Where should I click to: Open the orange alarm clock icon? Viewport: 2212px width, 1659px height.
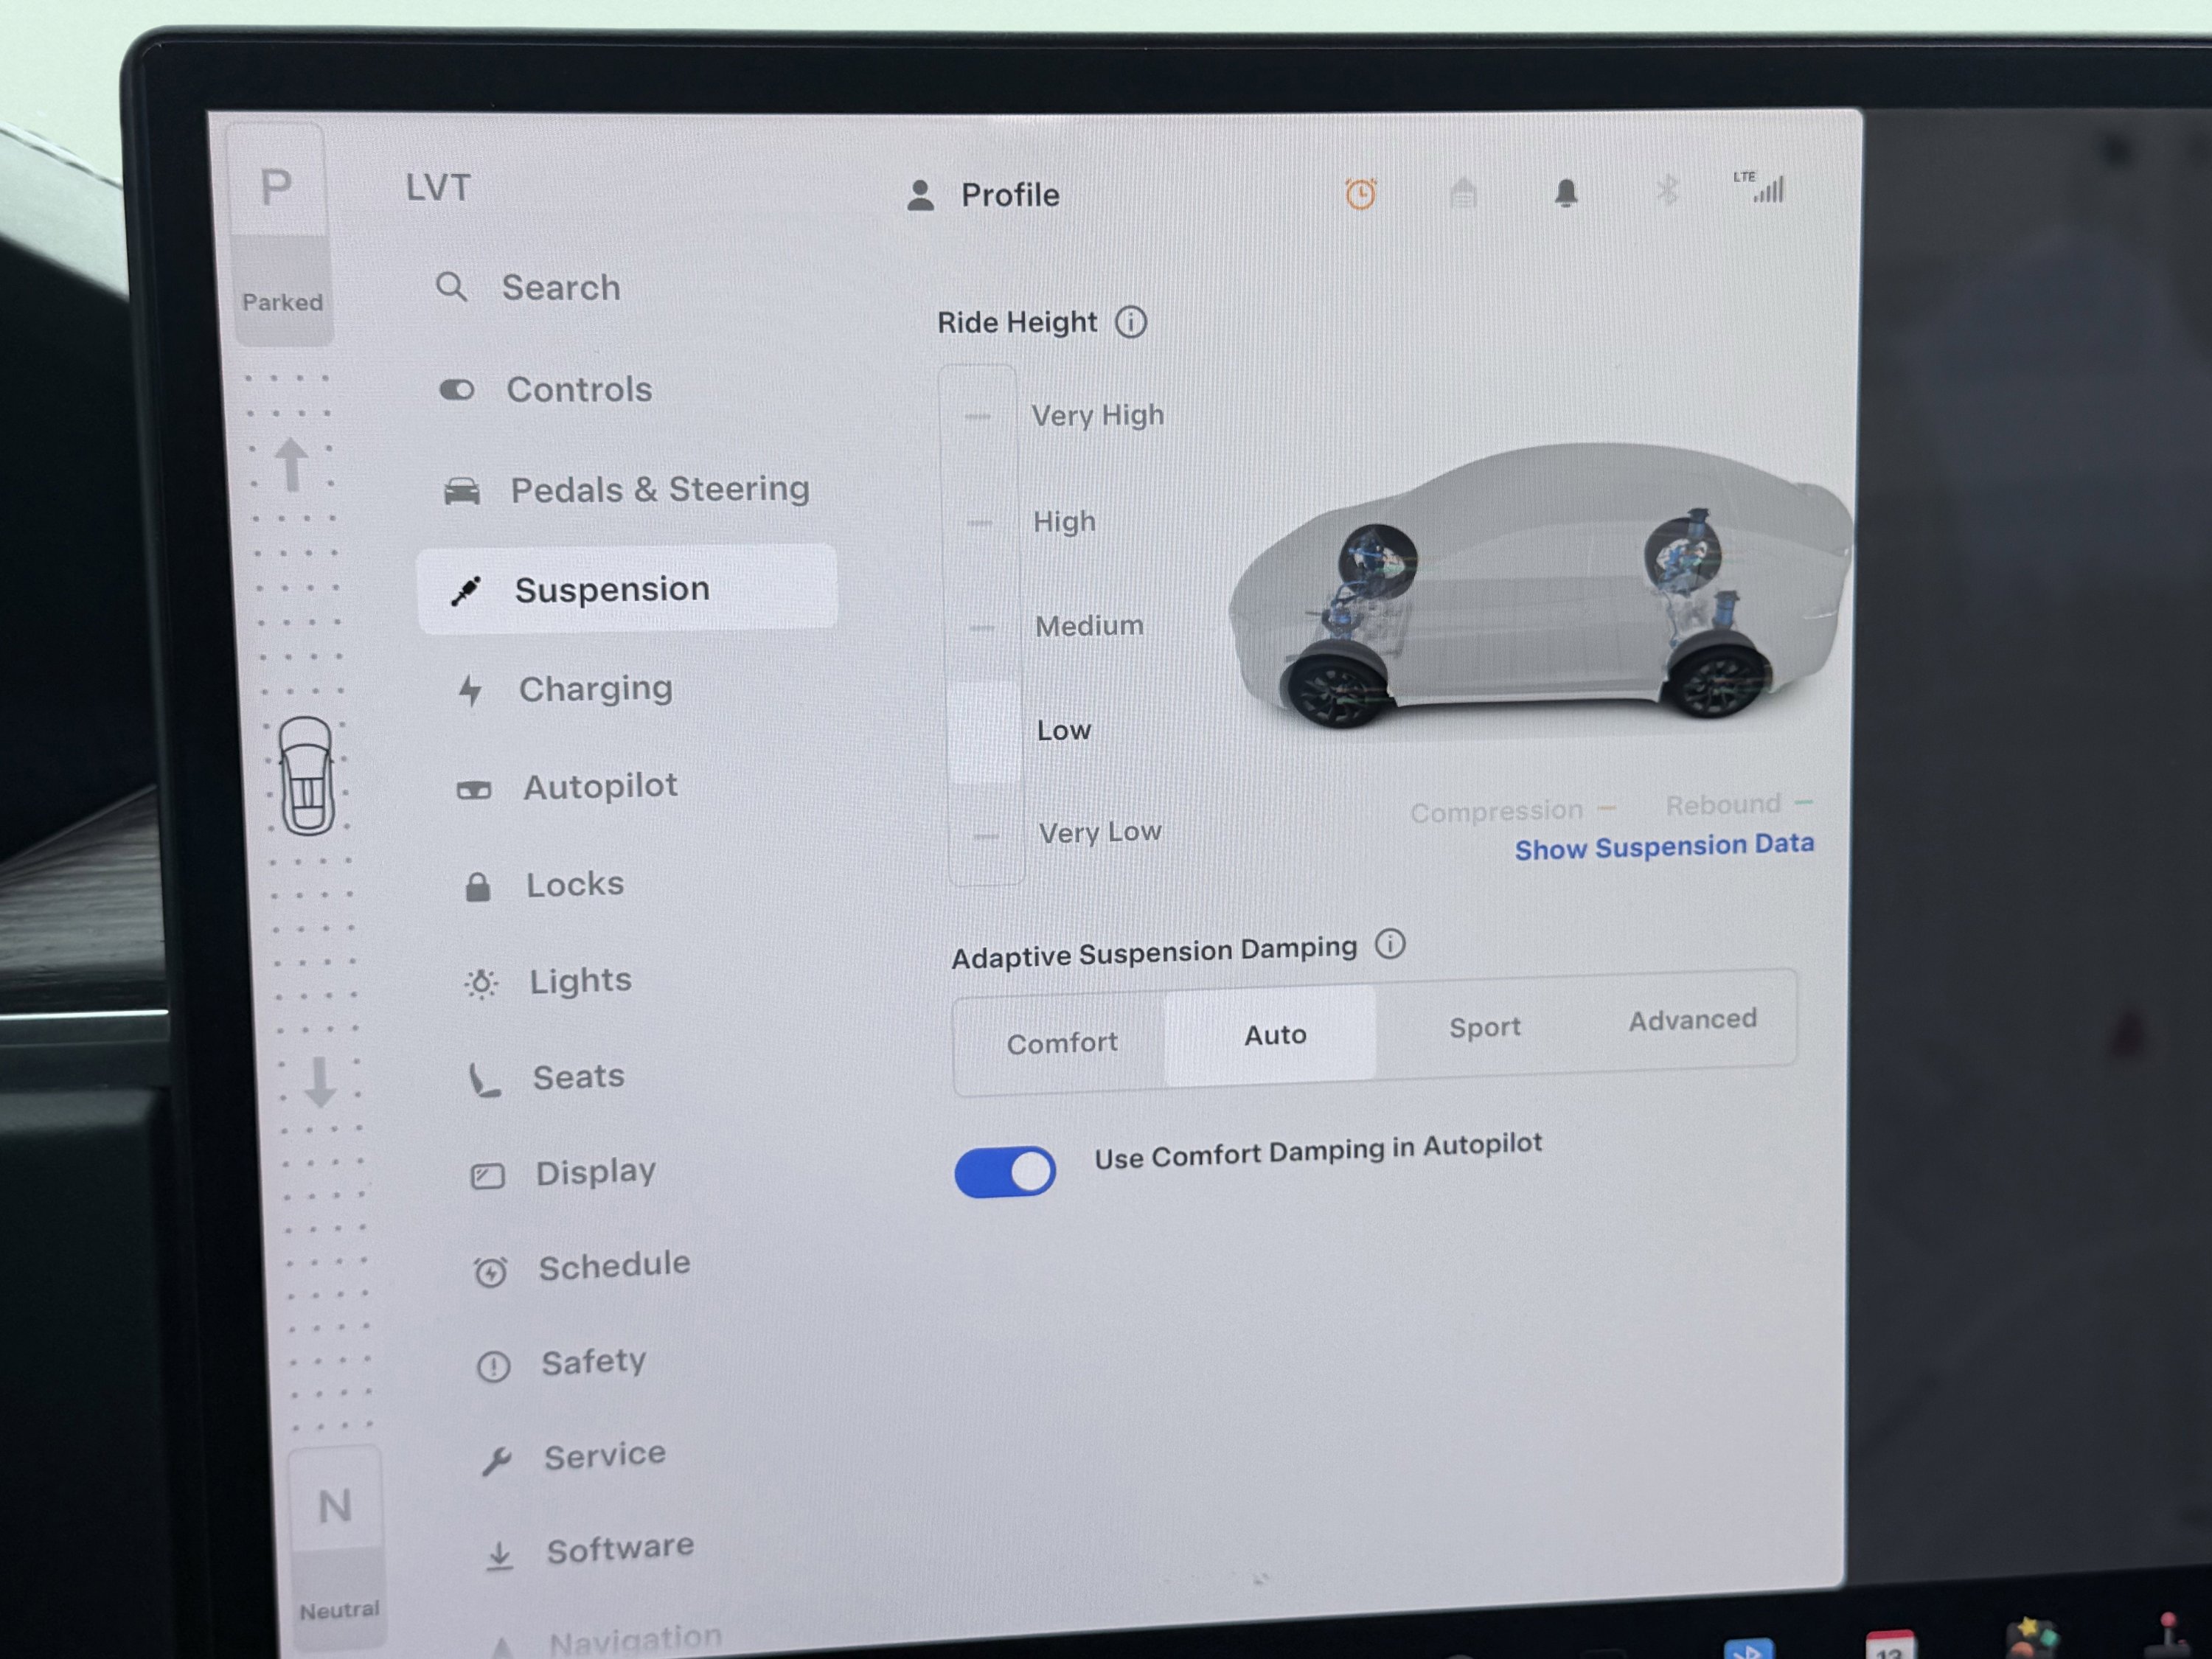point(1361,193)
